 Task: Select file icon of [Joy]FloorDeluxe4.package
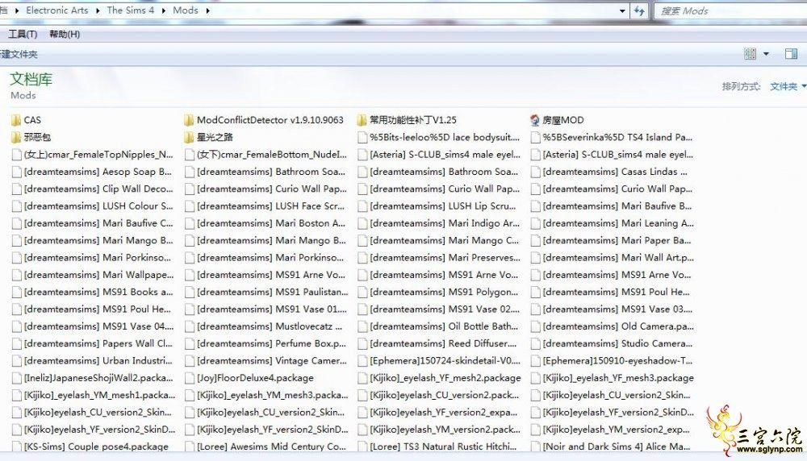click(x=190, y=378)
